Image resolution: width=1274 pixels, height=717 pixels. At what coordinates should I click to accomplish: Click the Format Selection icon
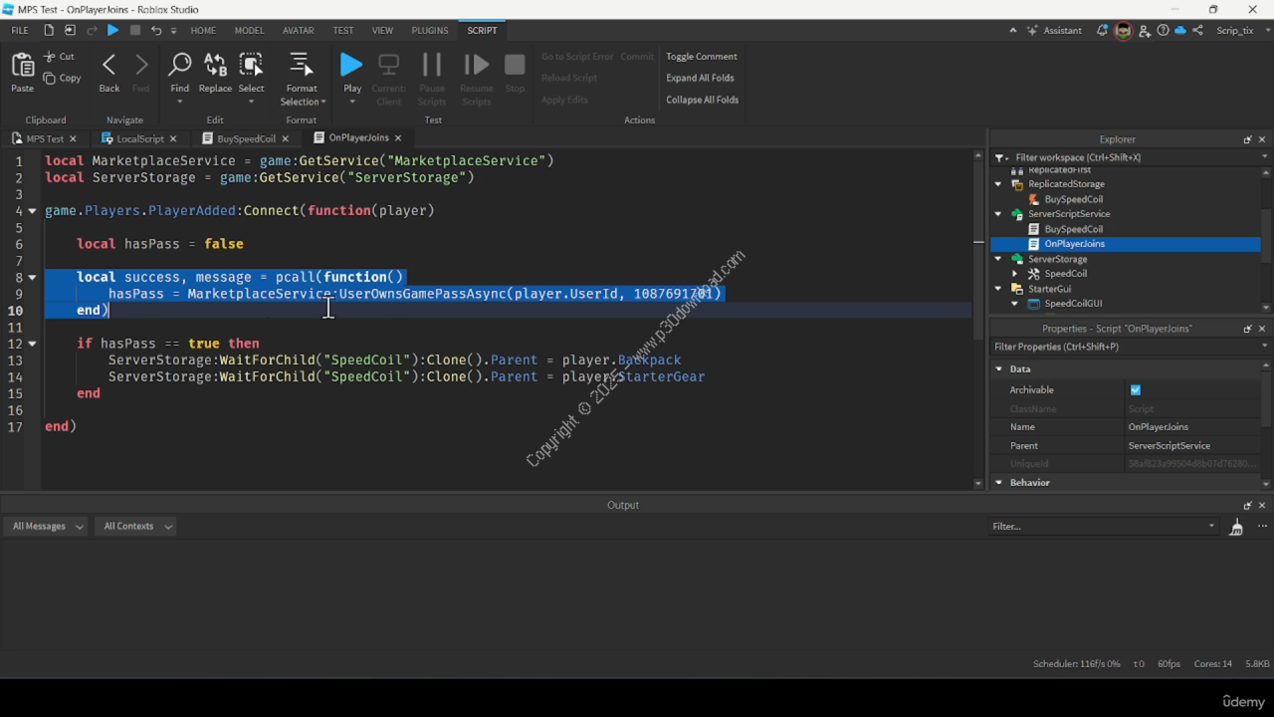coord(301,66)
